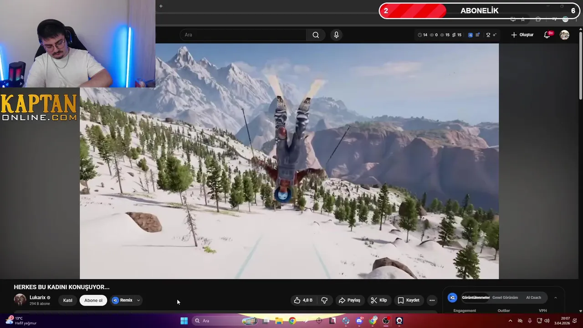The width and height of the screenshot is (583, 328).
Task: Click the Klip clip button
Action: point(378,300)
